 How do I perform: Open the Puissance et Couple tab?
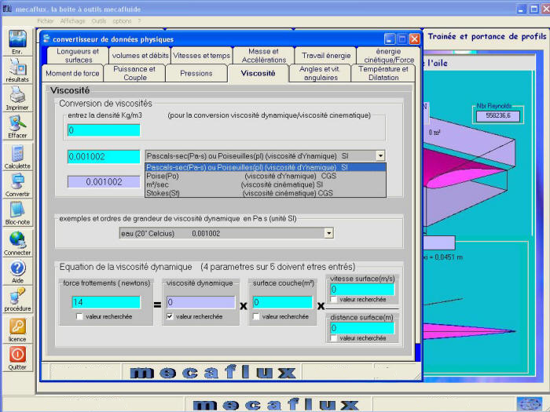tap(134, 73)
